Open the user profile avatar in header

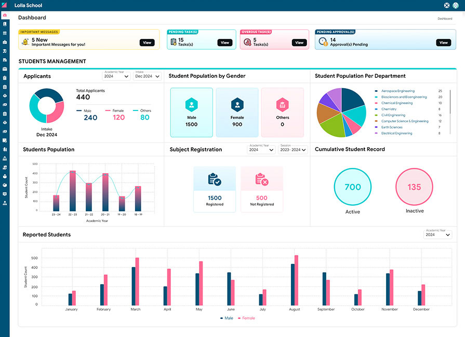[456, 5]
